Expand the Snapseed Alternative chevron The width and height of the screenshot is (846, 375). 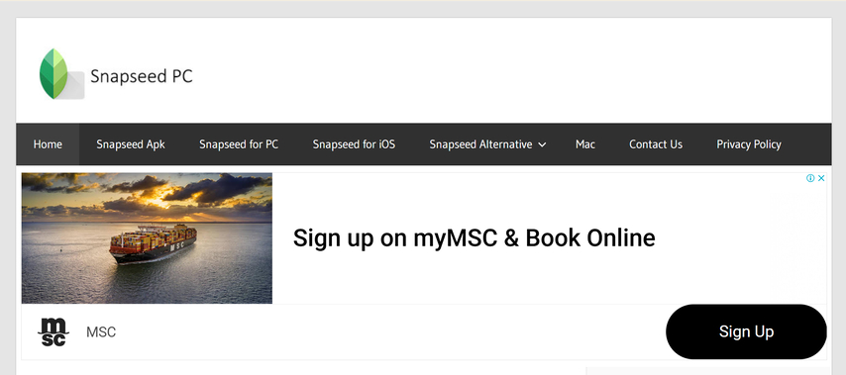tap(542, 144)
